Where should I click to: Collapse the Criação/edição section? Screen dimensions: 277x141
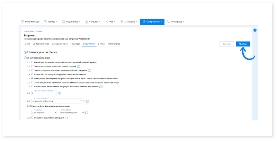coord(25,58)
